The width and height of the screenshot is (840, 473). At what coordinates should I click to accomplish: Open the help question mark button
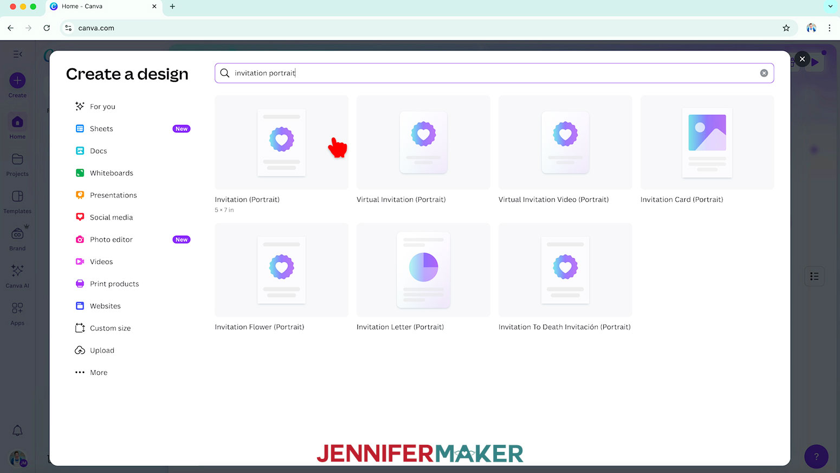[x=816, y=457]
